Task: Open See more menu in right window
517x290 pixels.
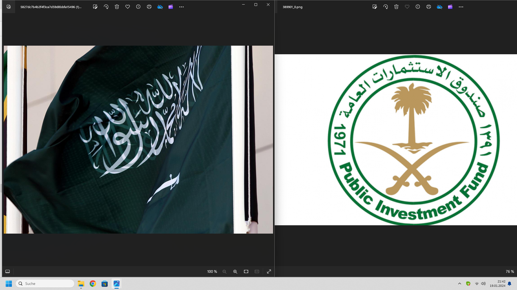Action: click(461, 7)
